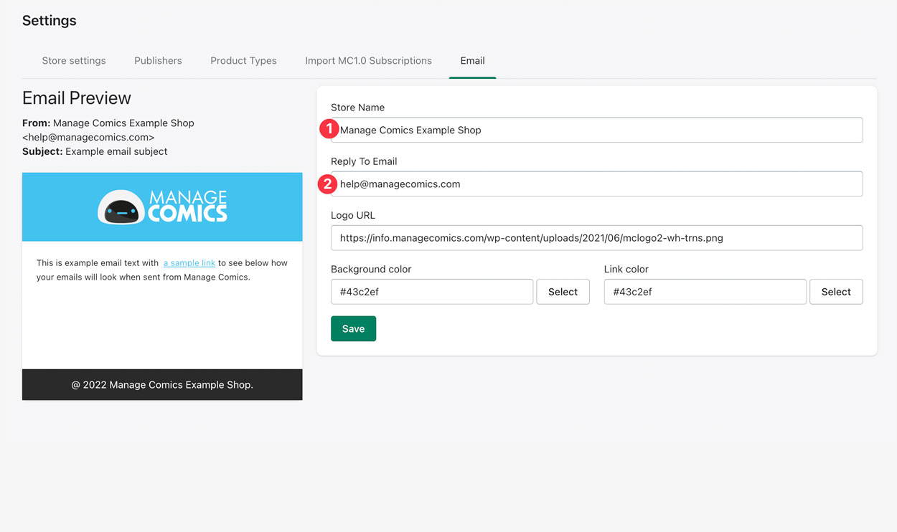Click the 2022 Manage Comics footer text
The width and height of the screenshot is (897, 532).
pos(162,384)
